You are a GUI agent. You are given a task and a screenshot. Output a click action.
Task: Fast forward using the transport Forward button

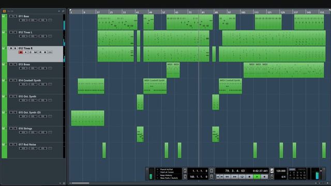click(x=235, y=177)
